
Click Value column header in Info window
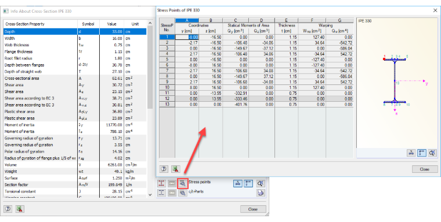(x=111, y=24)
